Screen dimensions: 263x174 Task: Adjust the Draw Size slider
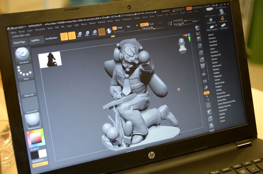tap(185, 24)
